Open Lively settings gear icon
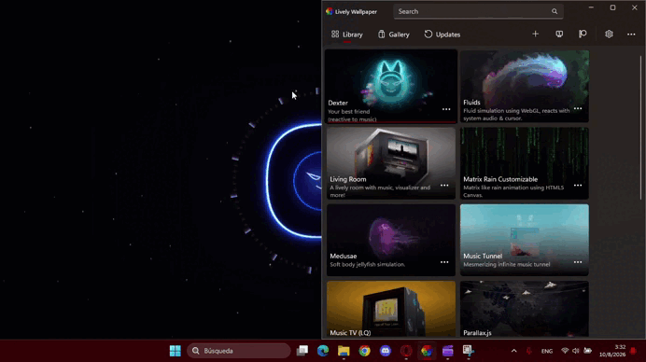Viewport: 646px width, 362px height. pos(609,35)
